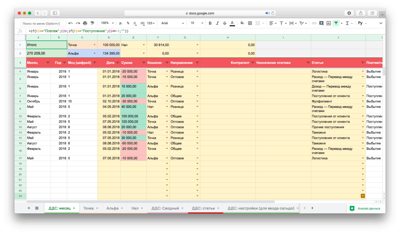400x234 pixels.
Task: Add a new sheet with the plus button
Action: tap(29, 208)
